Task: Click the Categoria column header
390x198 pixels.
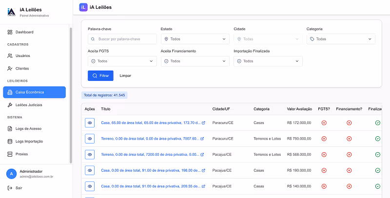Action: (x=261, y=109)
